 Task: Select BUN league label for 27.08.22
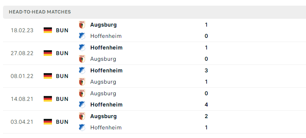(x=62, y=53)
